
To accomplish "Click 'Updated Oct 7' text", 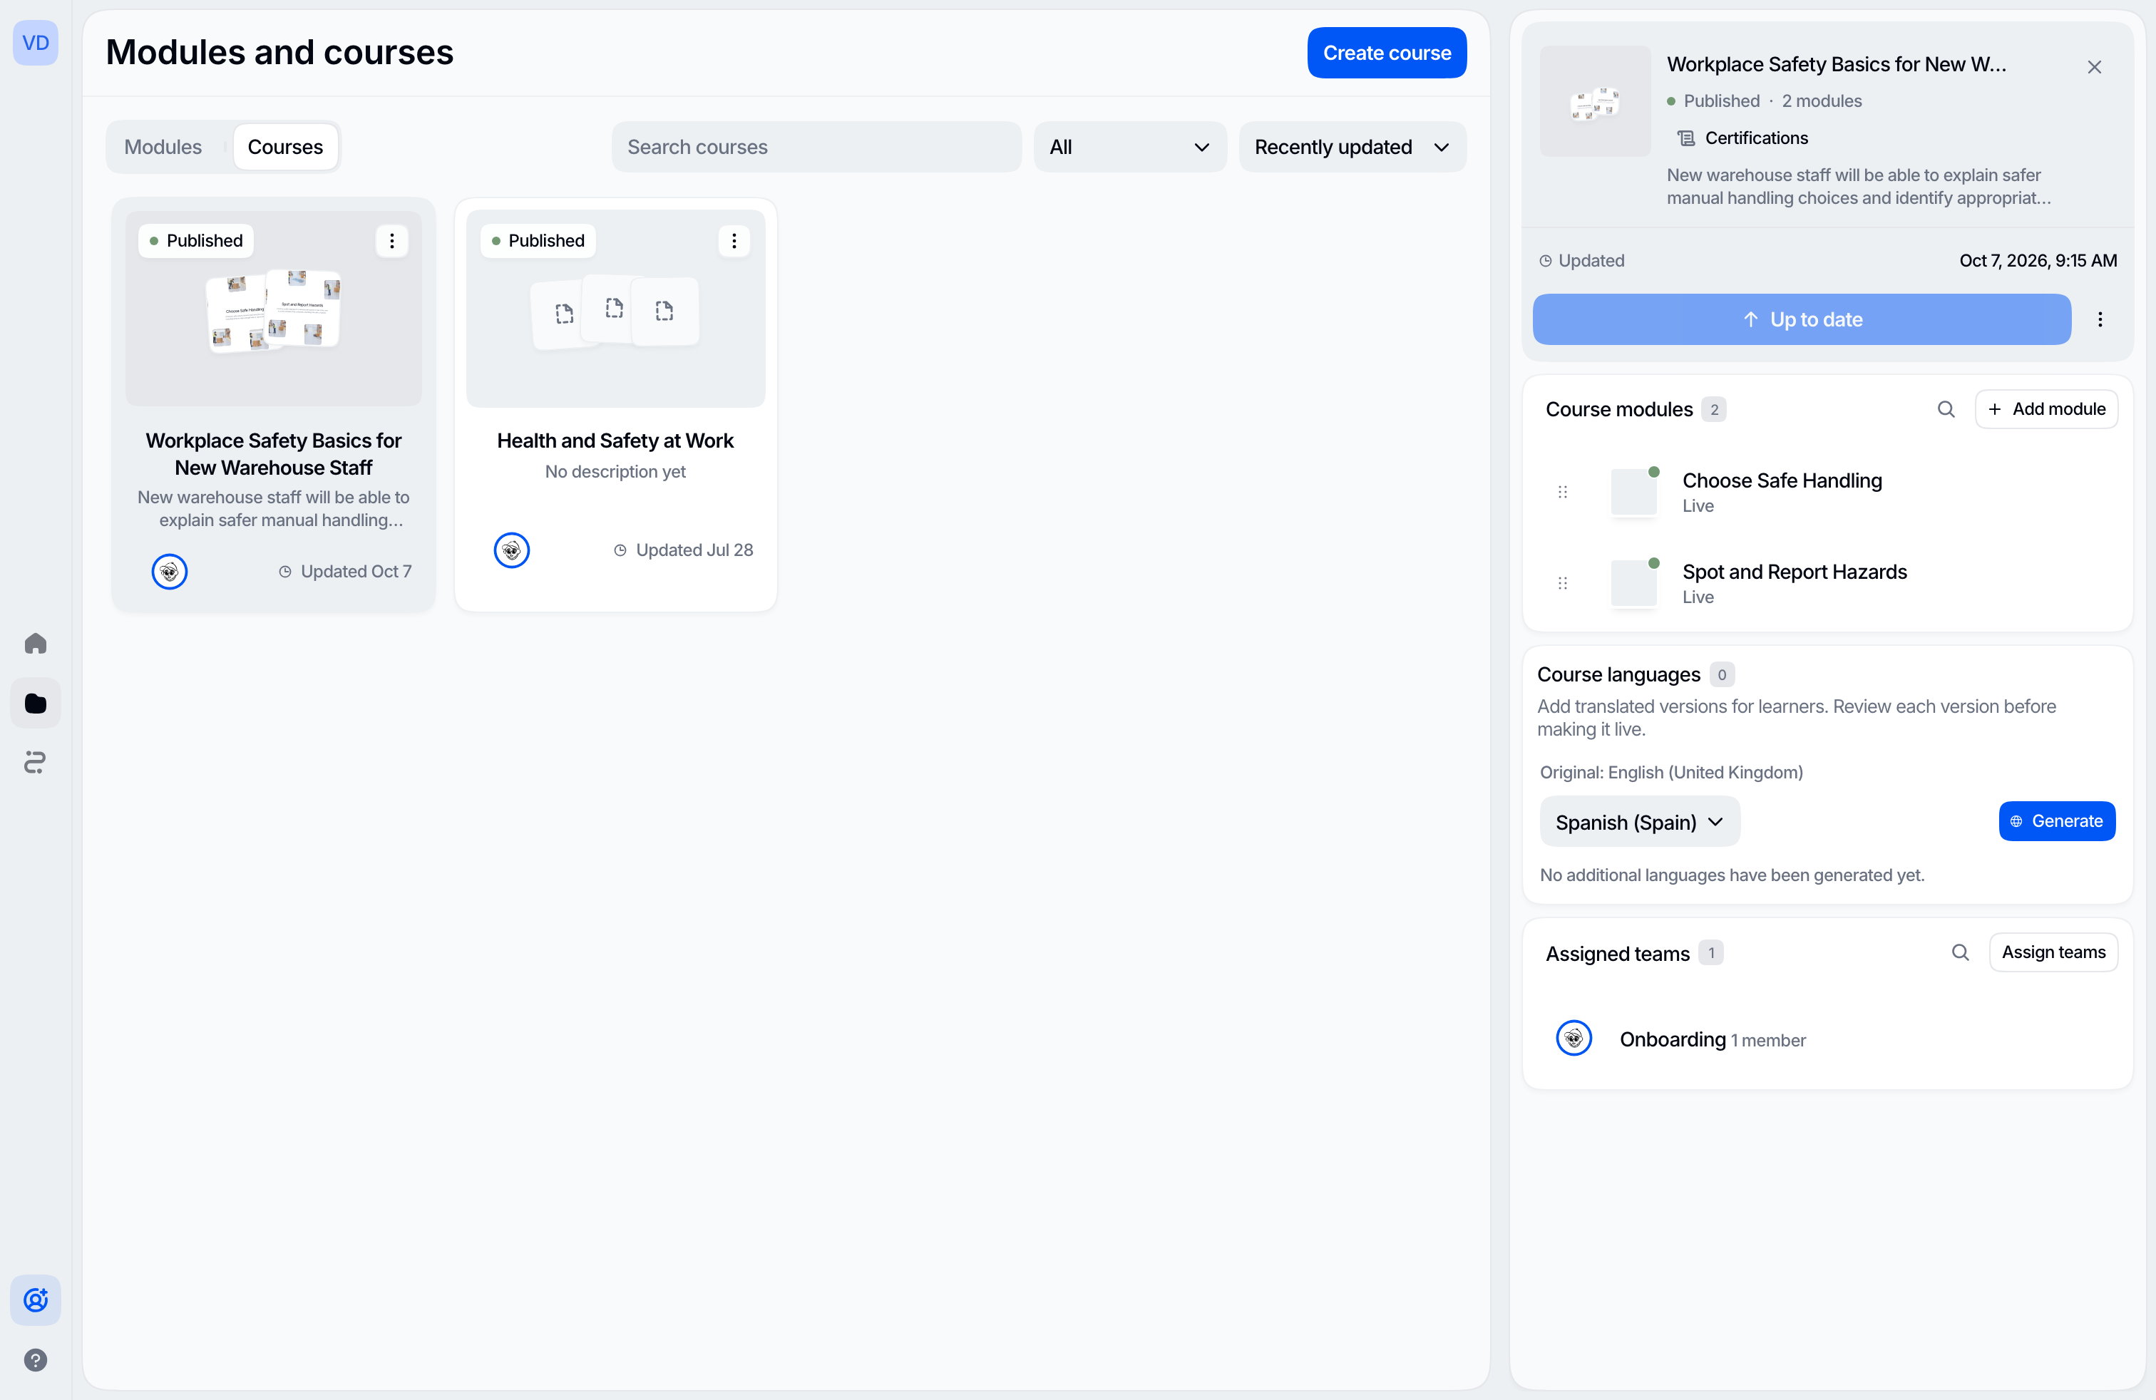I will (x=356, y=572).
